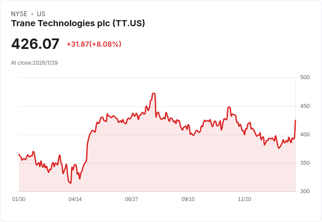Select the 01/30 date on x-axis
The height and width of the screenshot is (222, 322).
click(19, 199)
